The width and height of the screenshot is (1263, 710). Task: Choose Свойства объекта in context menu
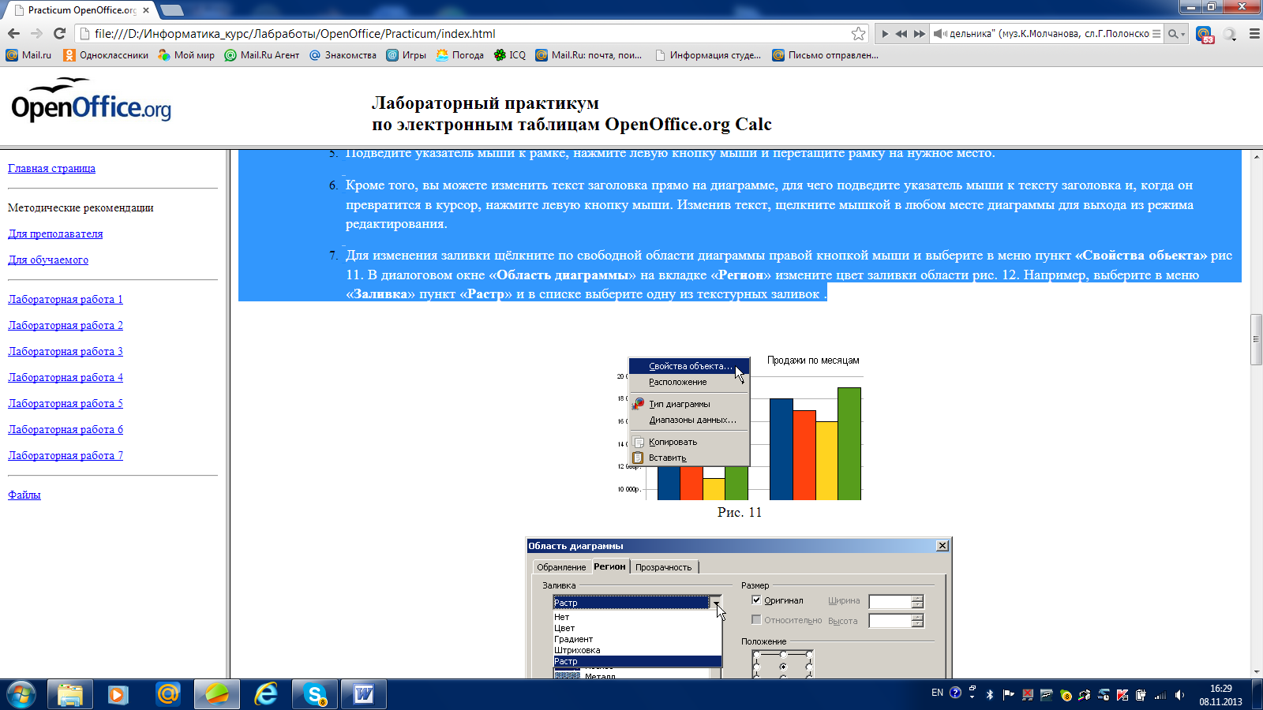click(x=689, y=366)
